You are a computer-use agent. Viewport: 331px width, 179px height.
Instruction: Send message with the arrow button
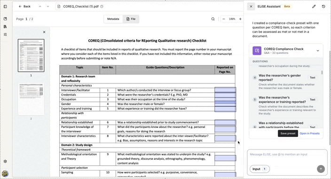(321, 169)
